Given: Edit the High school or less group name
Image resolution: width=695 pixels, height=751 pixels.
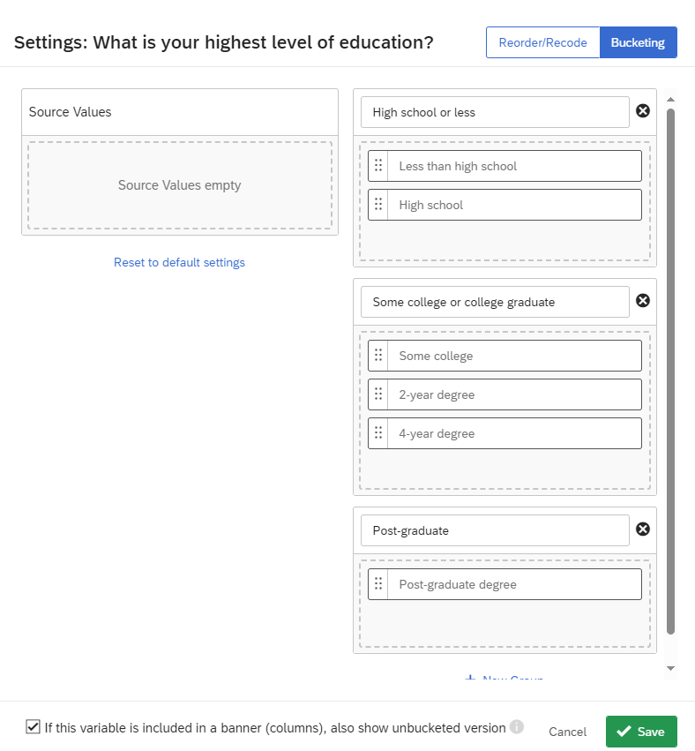Looking at the screenshot, I should coord(495,112).
